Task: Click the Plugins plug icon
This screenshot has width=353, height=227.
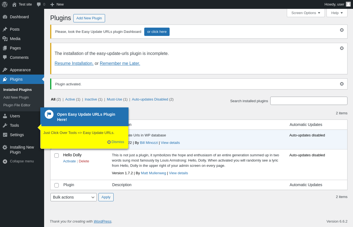Action: tap(5, 79)
